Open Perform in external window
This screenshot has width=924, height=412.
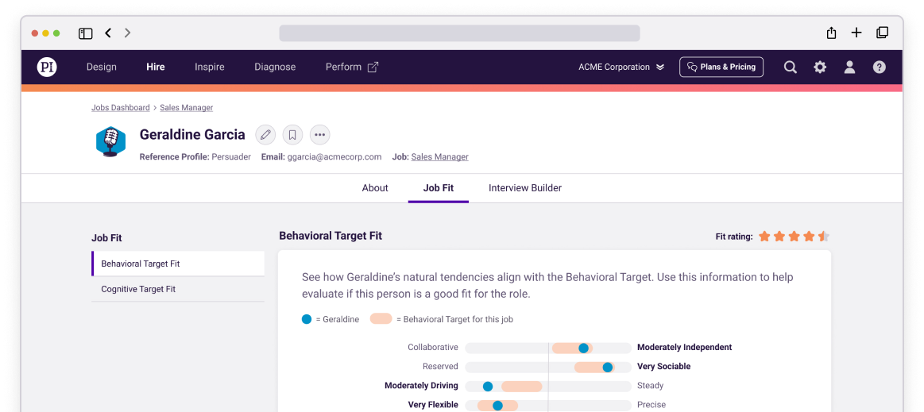point(352,67)
